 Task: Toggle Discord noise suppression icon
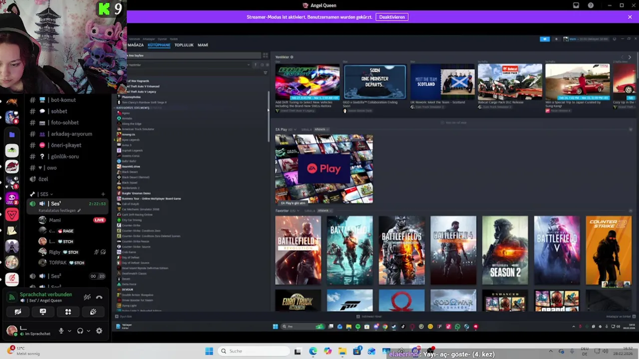(x=87, y=297)
